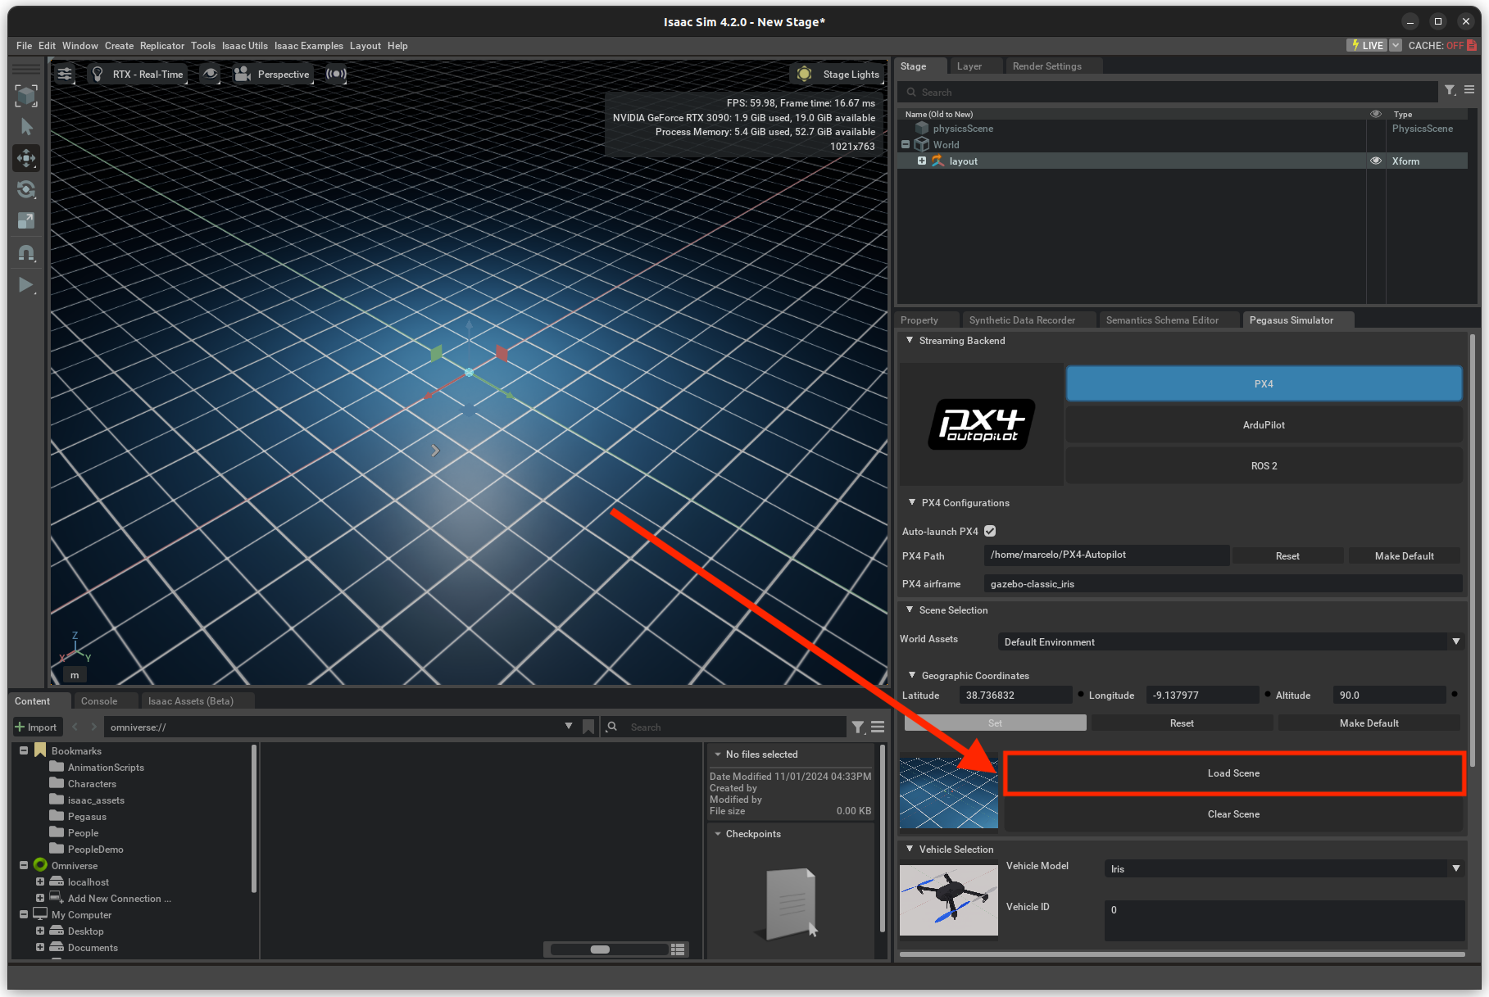Collapse the Scene Selection section
The width and height of the screenshot is (1489, 997).
coord(910,610)
